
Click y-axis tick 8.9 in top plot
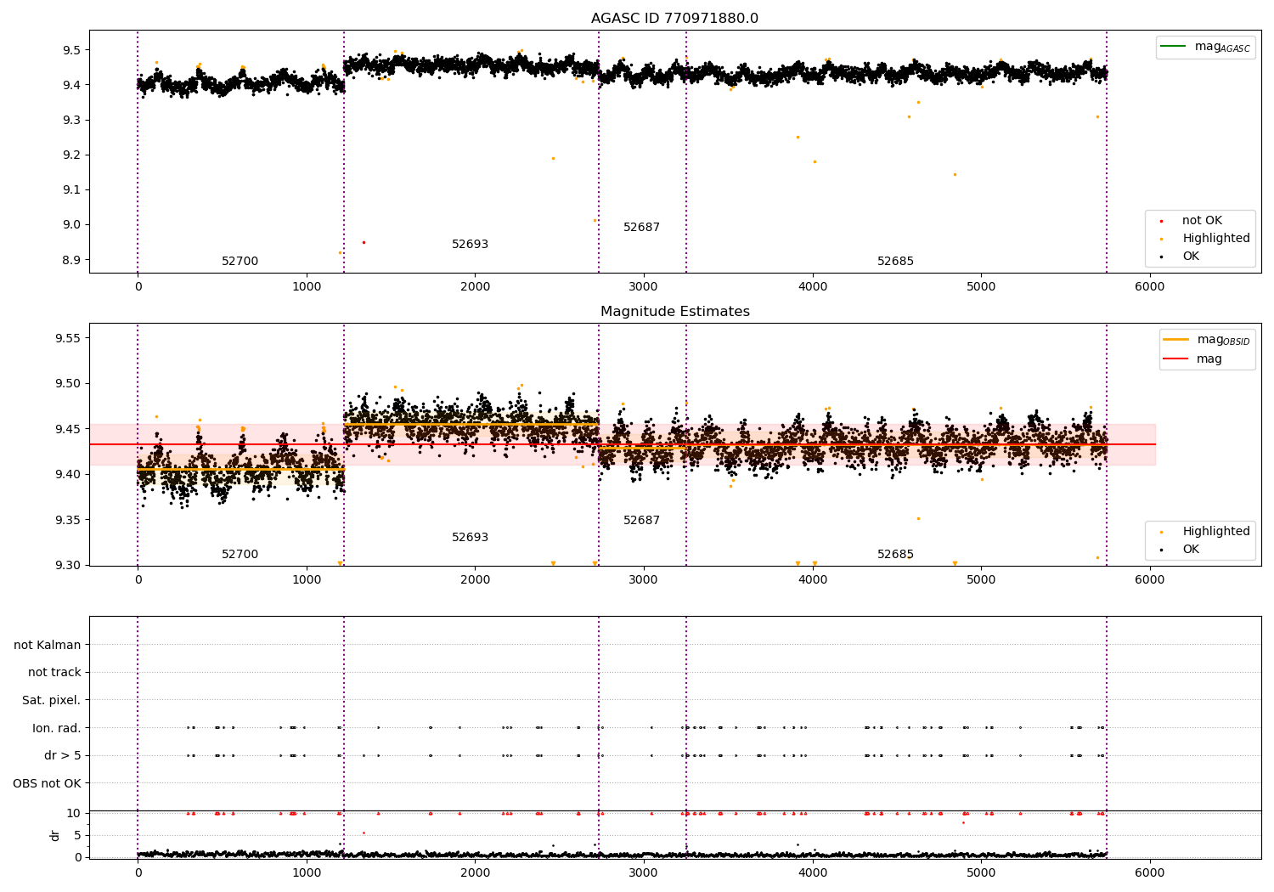click(x=71, y=260)
